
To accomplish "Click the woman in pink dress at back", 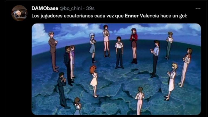I will click(x=106, y=41).
